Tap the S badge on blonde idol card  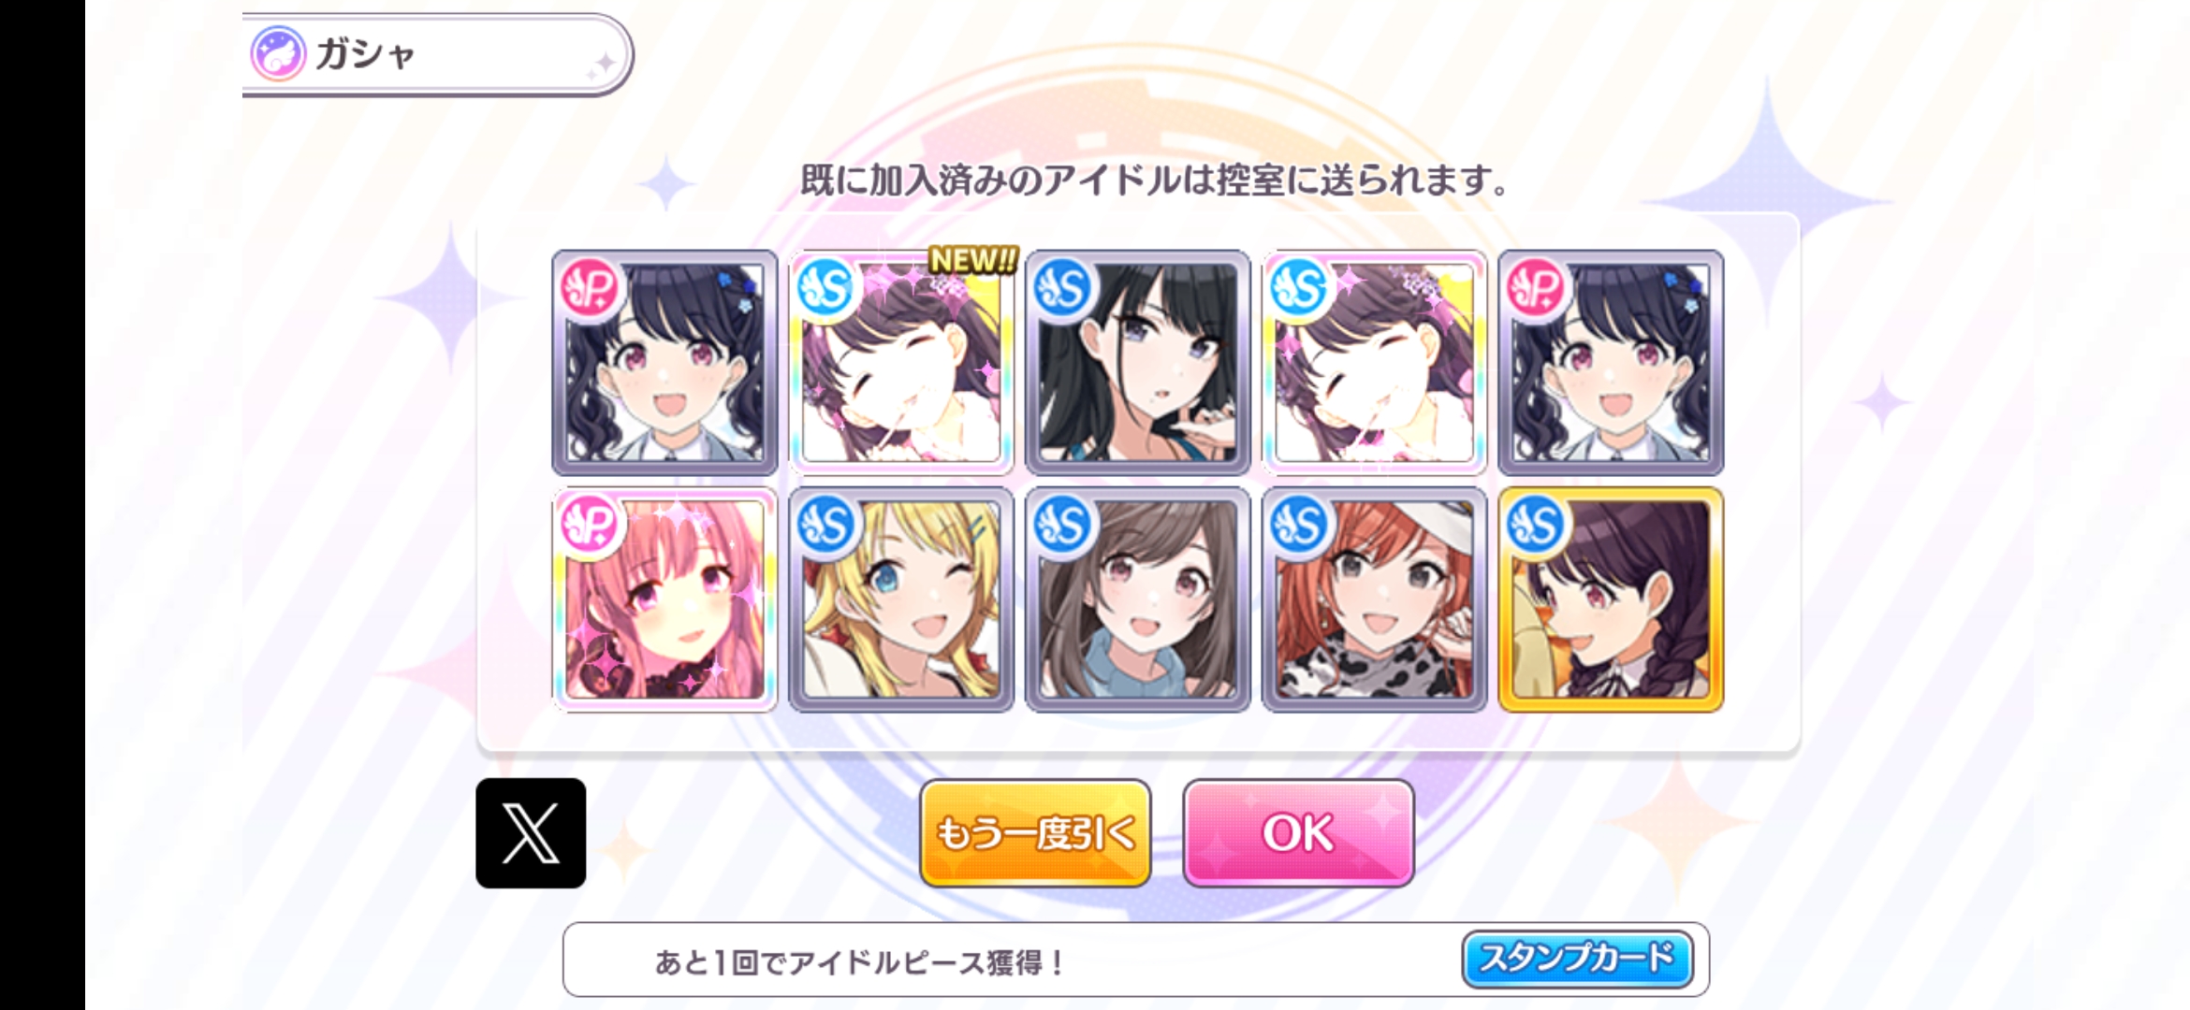click(825, 525)
